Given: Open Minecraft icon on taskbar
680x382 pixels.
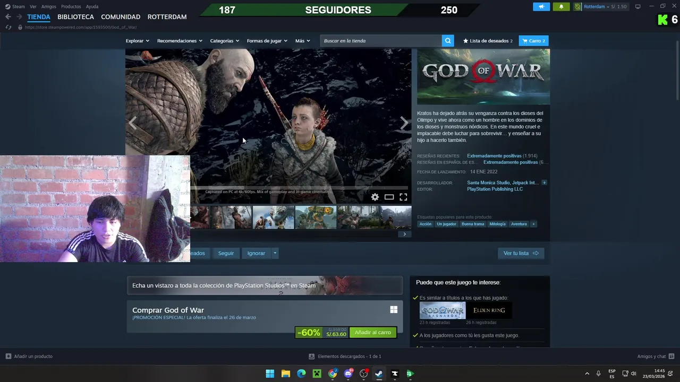Looking at the screenshot, I should point(317,374).
